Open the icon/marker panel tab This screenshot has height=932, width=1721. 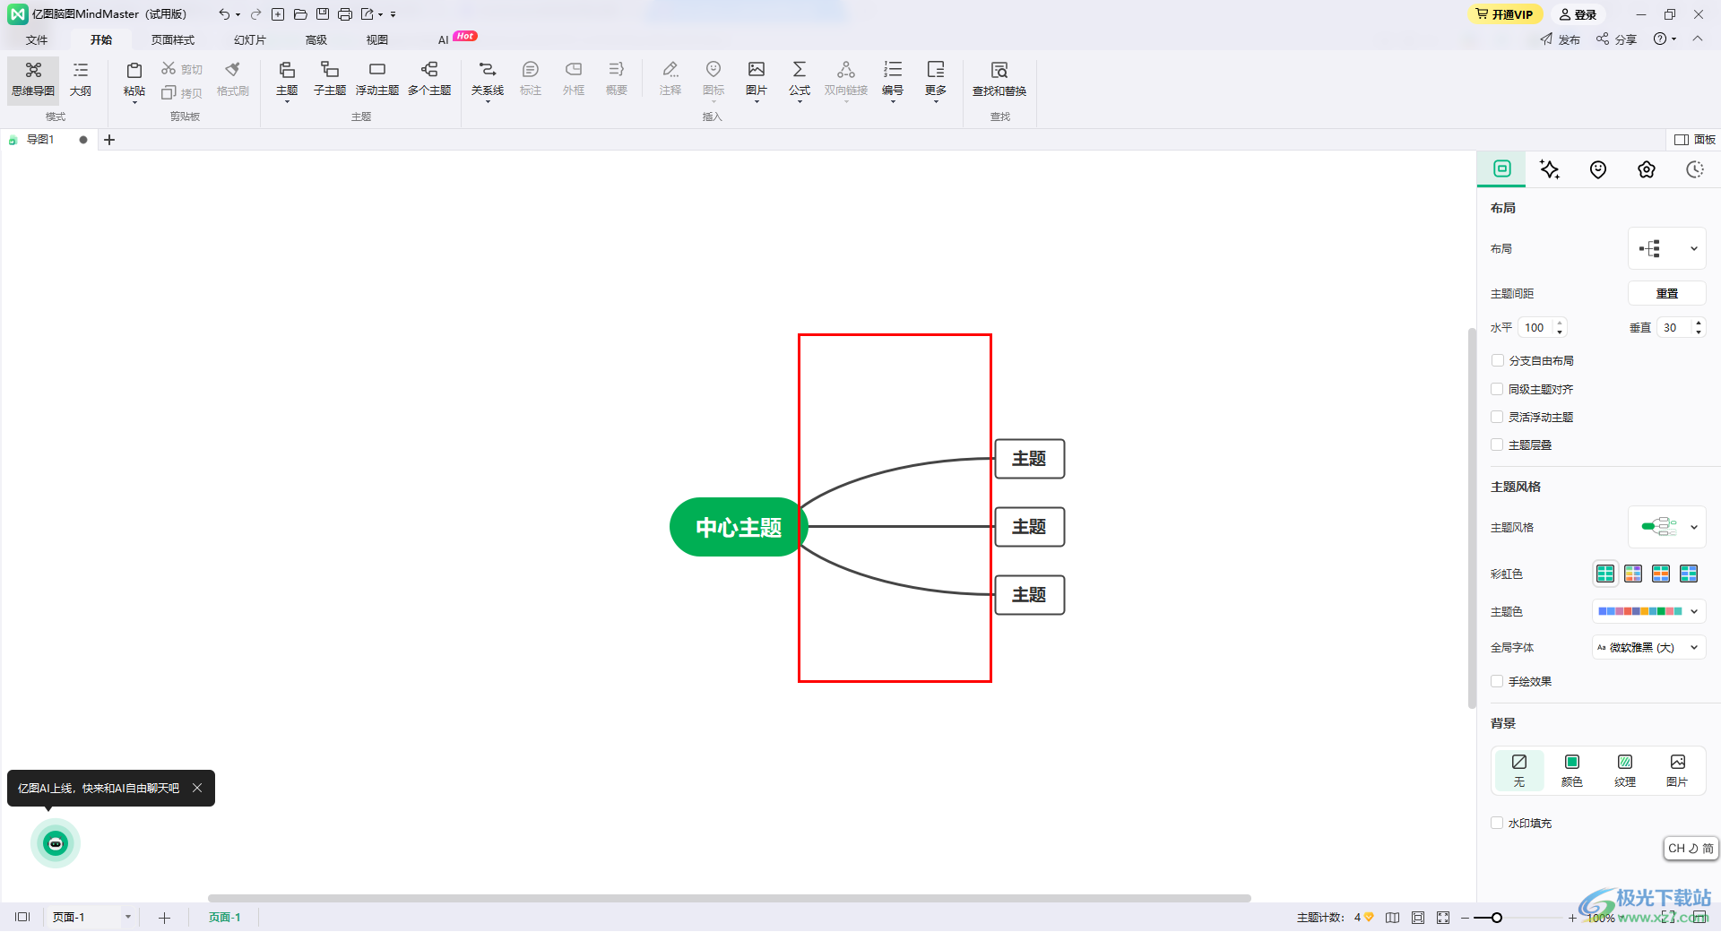pyautogui.click(x=1598, y=169)
